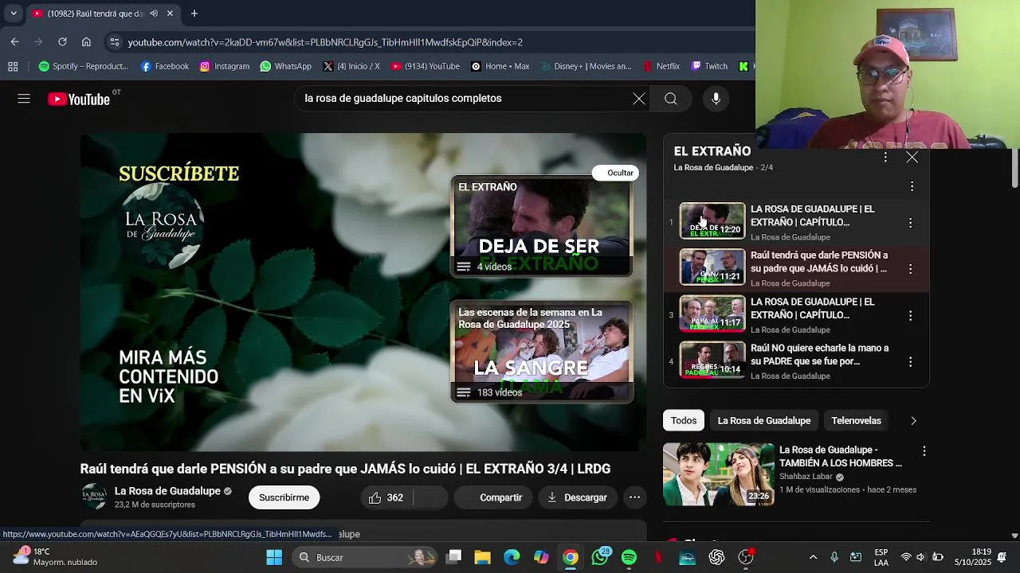Play playlist video 1 thumbnail 12:20
Viewport: 1020px width, 573px height.
pos(712,221)
